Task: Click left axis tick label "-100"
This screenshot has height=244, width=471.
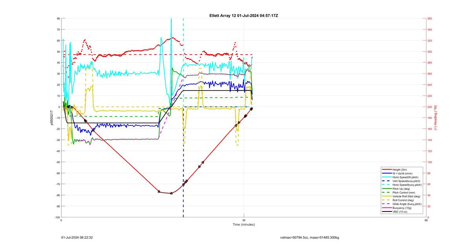Action: [57, 217]
